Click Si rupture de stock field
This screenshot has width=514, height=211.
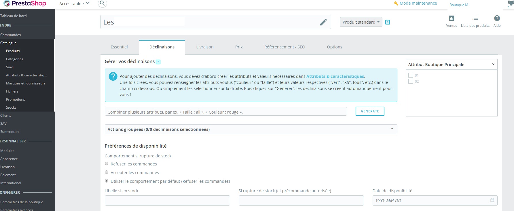click(x=301, y=200)
